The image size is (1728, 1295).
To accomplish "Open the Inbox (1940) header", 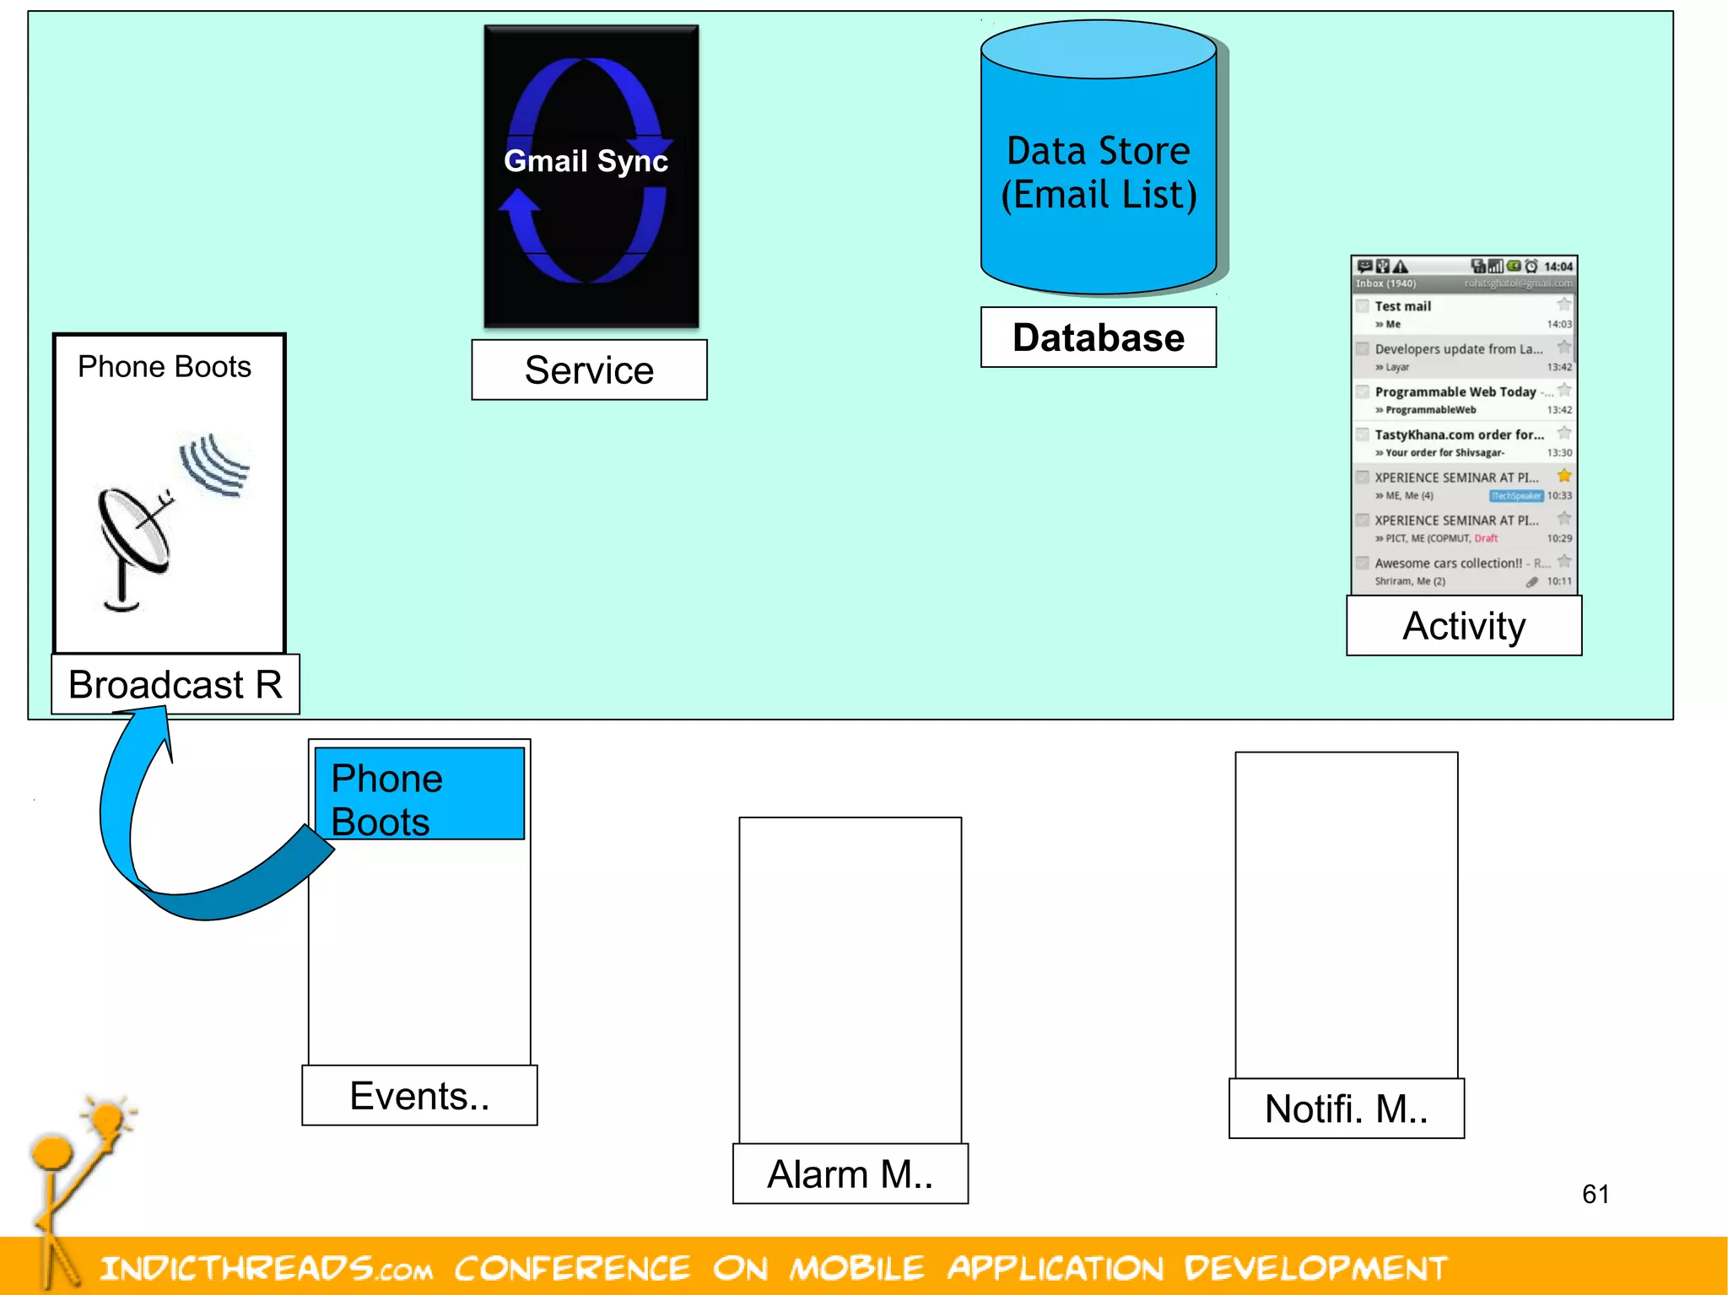I will (x=1387, y=283).
